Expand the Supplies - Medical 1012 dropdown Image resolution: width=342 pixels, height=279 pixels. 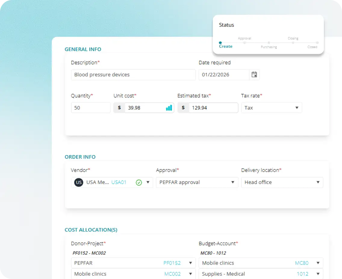point(318,274)
